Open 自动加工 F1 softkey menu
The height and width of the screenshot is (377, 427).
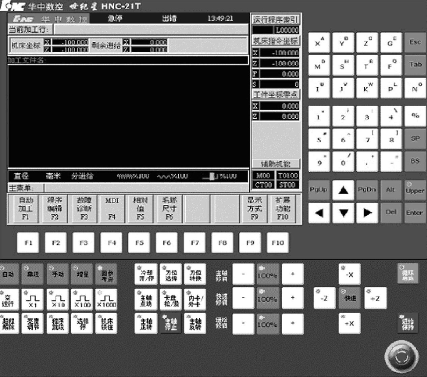26,209
